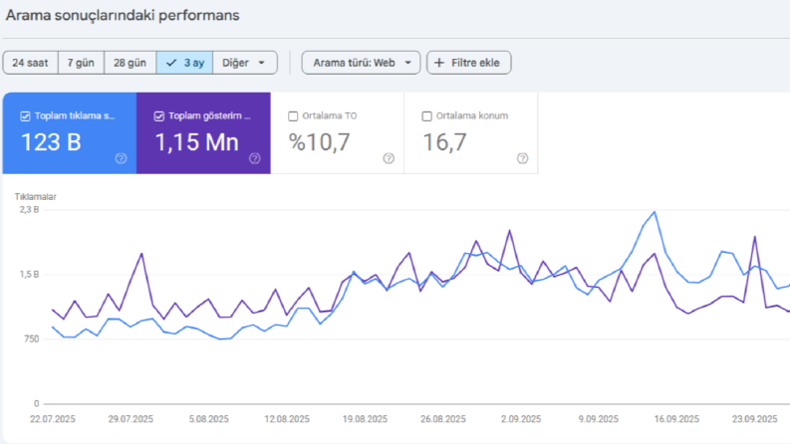Open help icon on Ortalama TO card
The height and width of the screenshot is (444, 790).
(x=389, y=158)
